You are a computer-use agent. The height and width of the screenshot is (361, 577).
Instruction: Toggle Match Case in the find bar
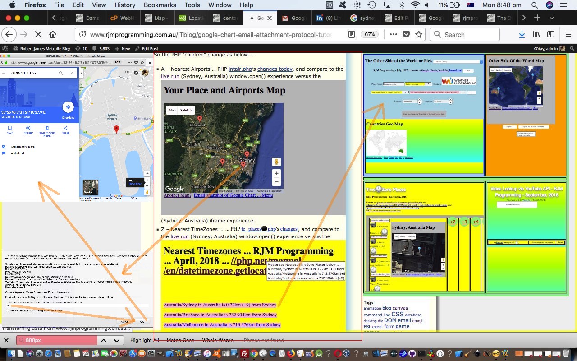pos(180,340)
